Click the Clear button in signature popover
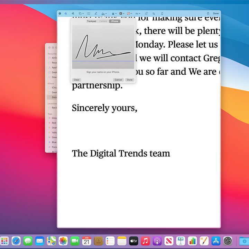Viewport: 249px width, 249px height. [x=76, y=80]
